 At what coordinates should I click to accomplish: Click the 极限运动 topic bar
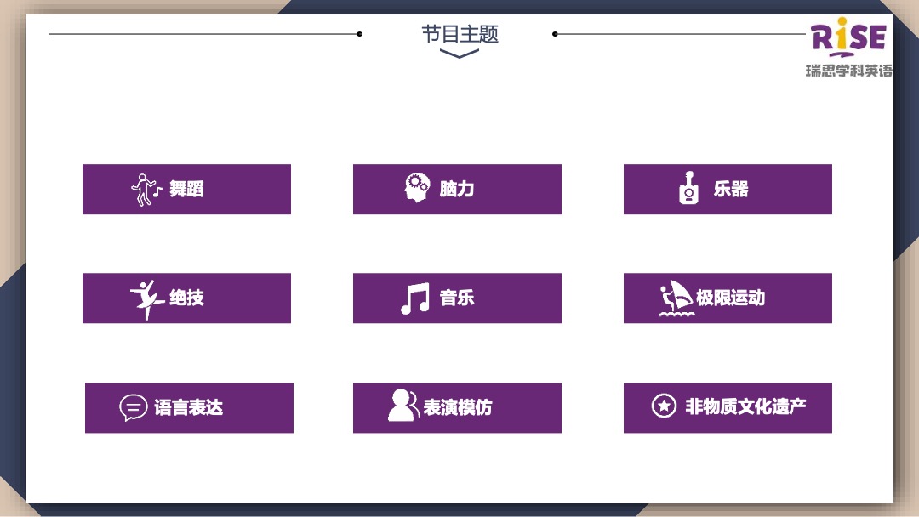point(728,298)
